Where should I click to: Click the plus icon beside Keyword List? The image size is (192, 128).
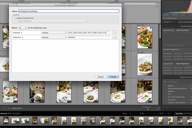164,77
